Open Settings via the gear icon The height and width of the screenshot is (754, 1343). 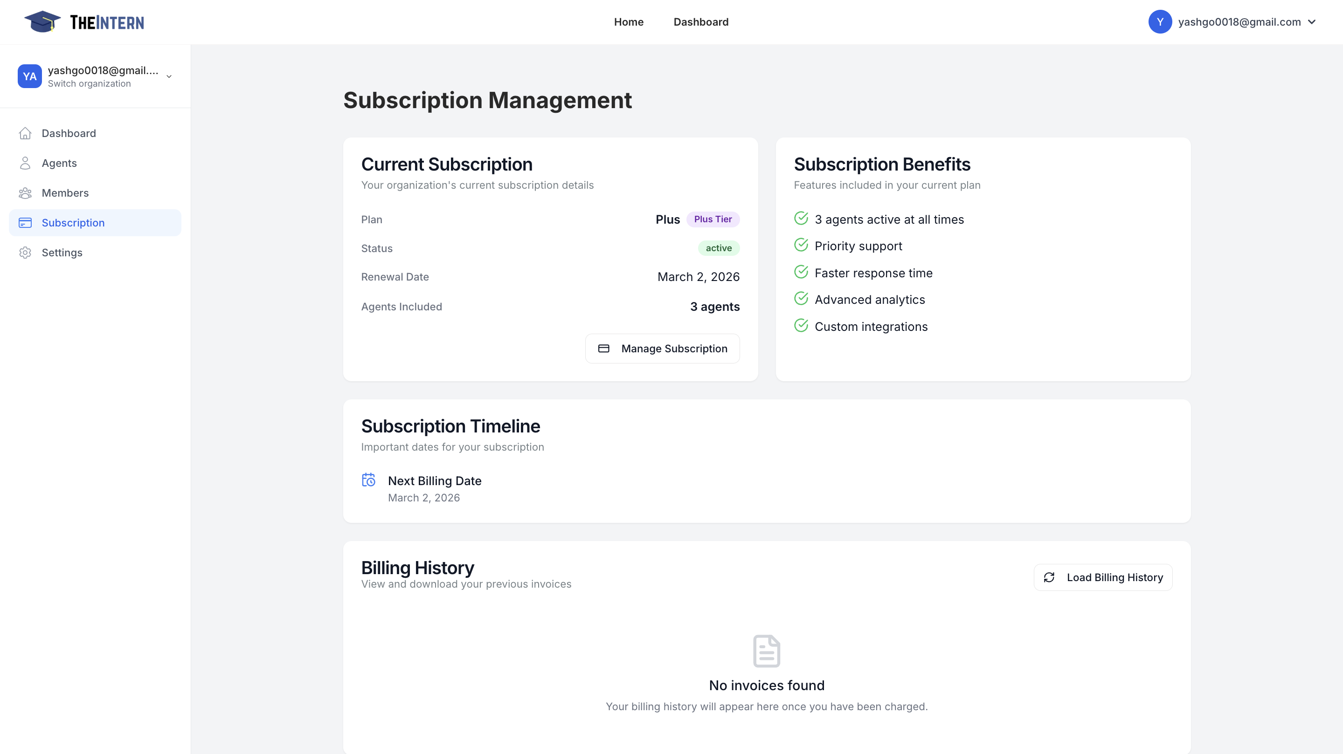pos(26,252)
